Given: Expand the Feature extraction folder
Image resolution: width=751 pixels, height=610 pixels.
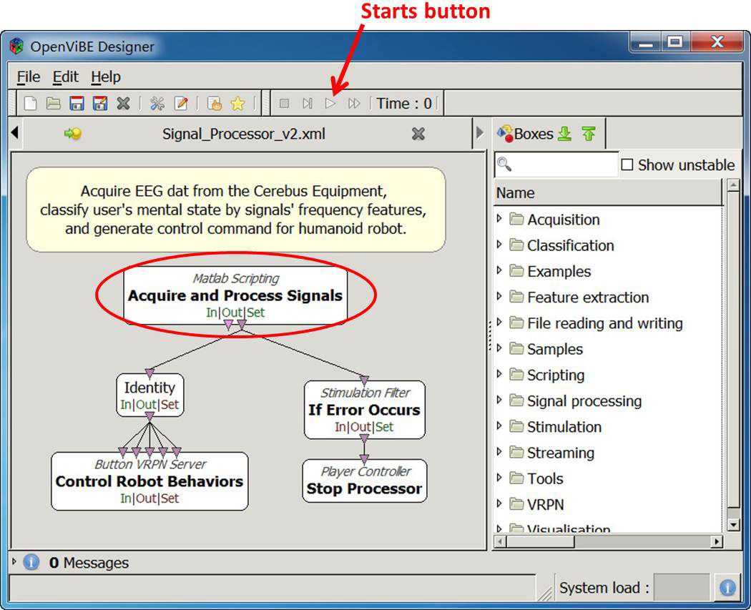Looking at the screenshot, I should tap(499, 296).
